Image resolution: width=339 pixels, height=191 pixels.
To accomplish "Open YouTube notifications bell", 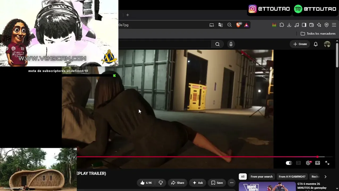I will [x=316, y=44].
